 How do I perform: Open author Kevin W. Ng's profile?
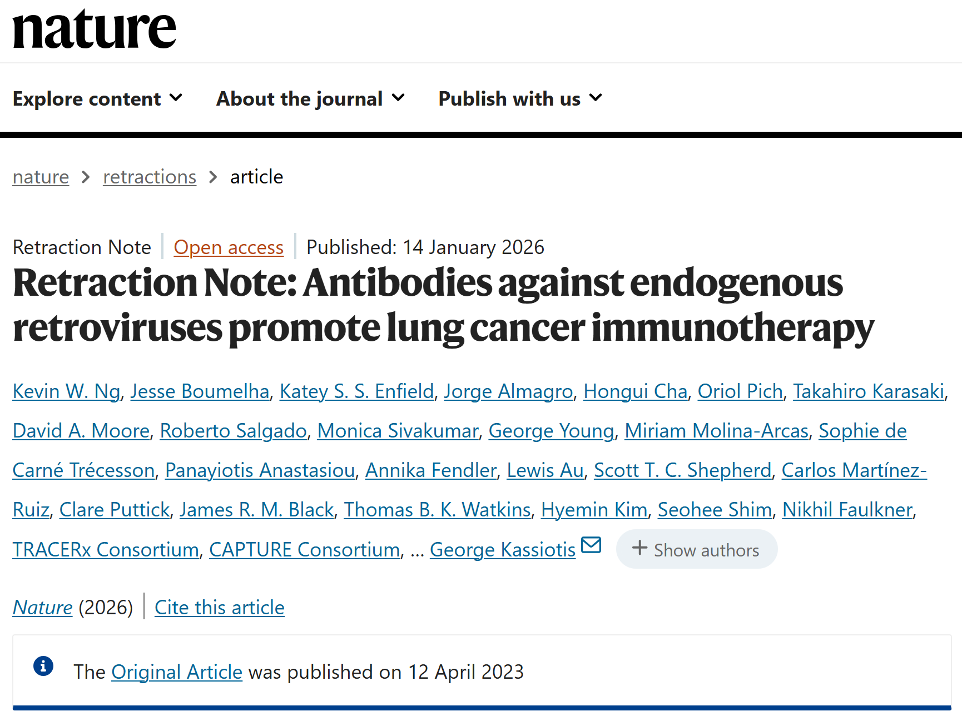click(x=66, y=391)
